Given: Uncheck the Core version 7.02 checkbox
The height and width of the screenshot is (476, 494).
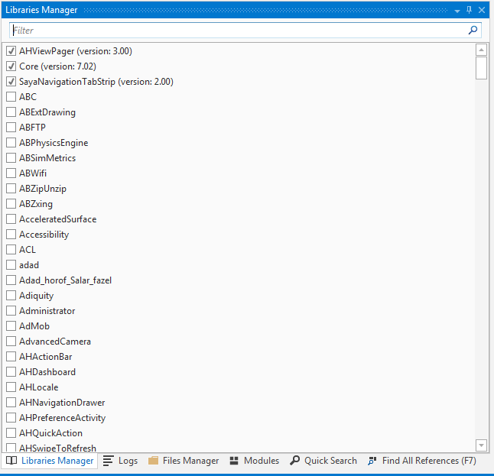Looking at the screenshot, I should coord(11,66).
